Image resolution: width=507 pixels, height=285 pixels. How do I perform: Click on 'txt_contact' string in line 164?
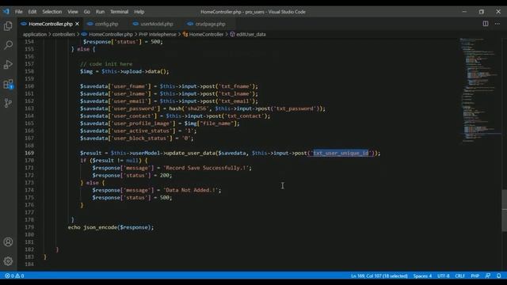246,116
